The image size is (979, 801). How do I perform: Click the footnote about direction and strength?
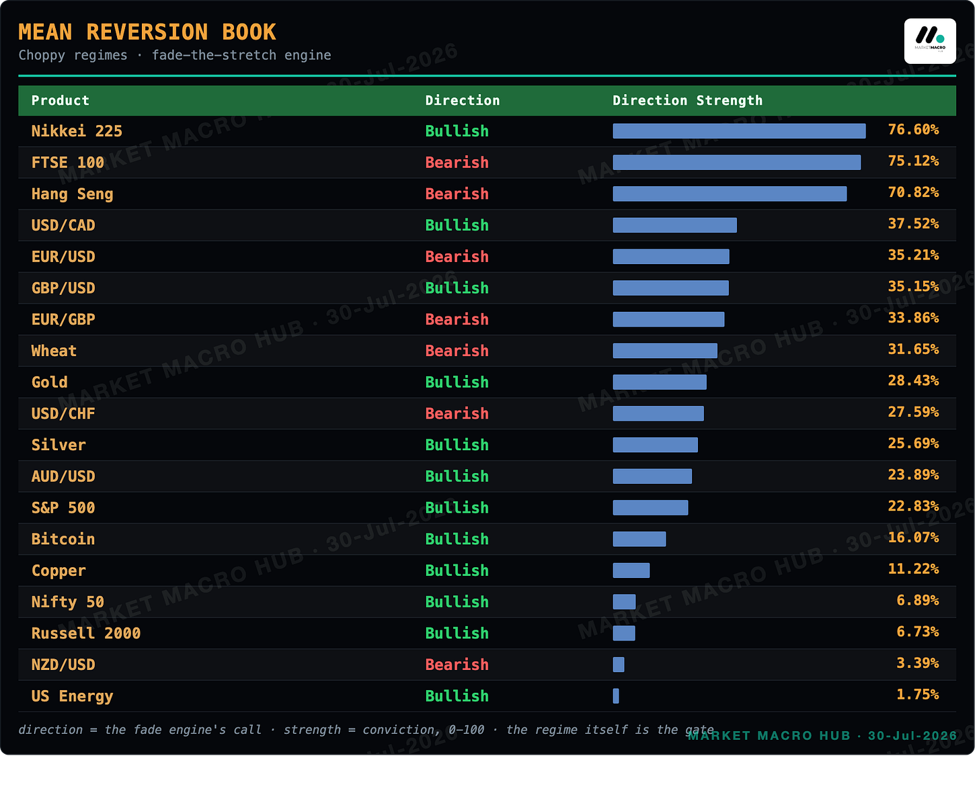[366, 730]
